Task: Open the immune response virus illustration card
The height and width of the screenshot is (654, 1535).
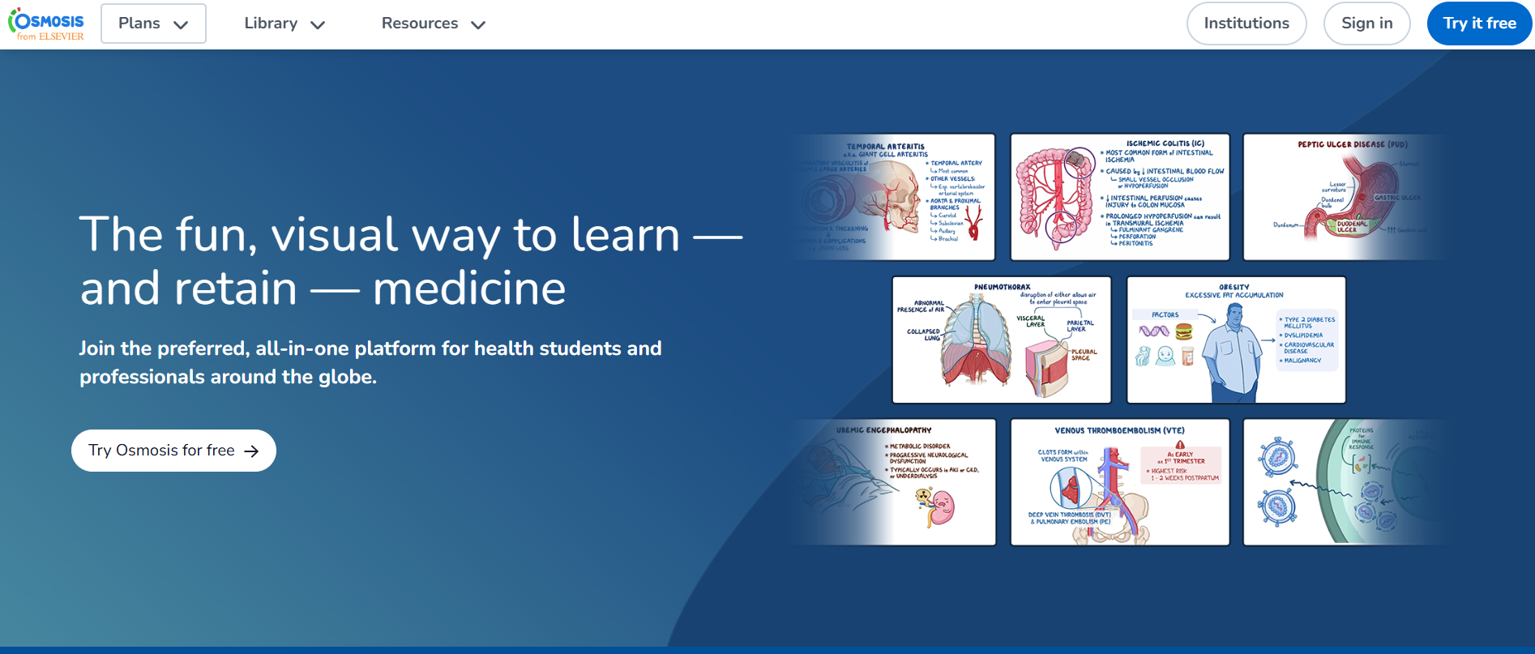Action: click(x=1341, y=482)
